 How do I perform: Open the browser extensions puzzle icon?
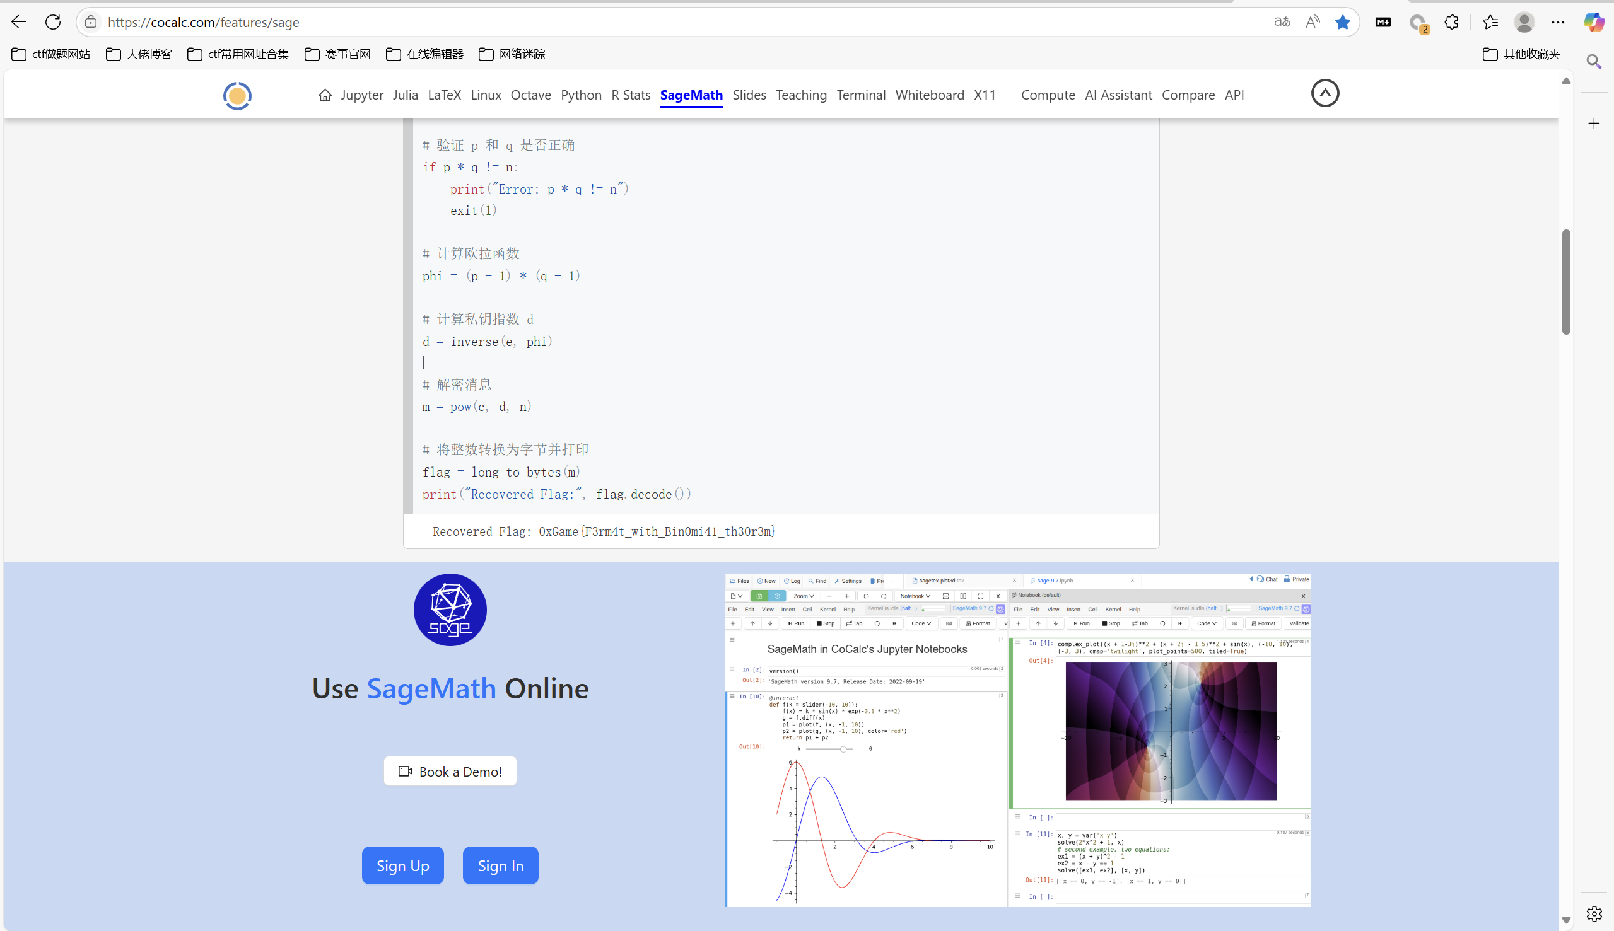pos(1451,21)
